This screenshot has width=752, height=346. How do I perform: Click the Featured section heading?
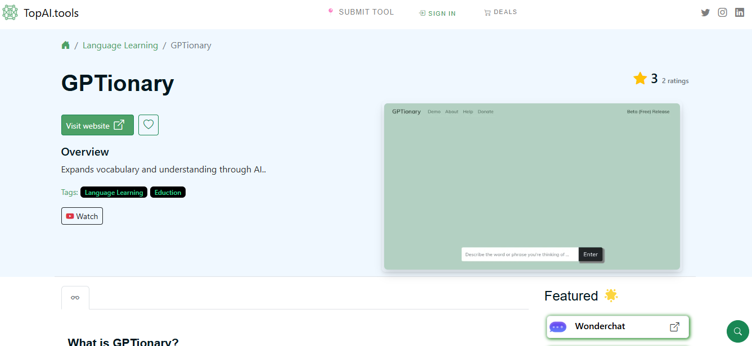click(571, 296)
